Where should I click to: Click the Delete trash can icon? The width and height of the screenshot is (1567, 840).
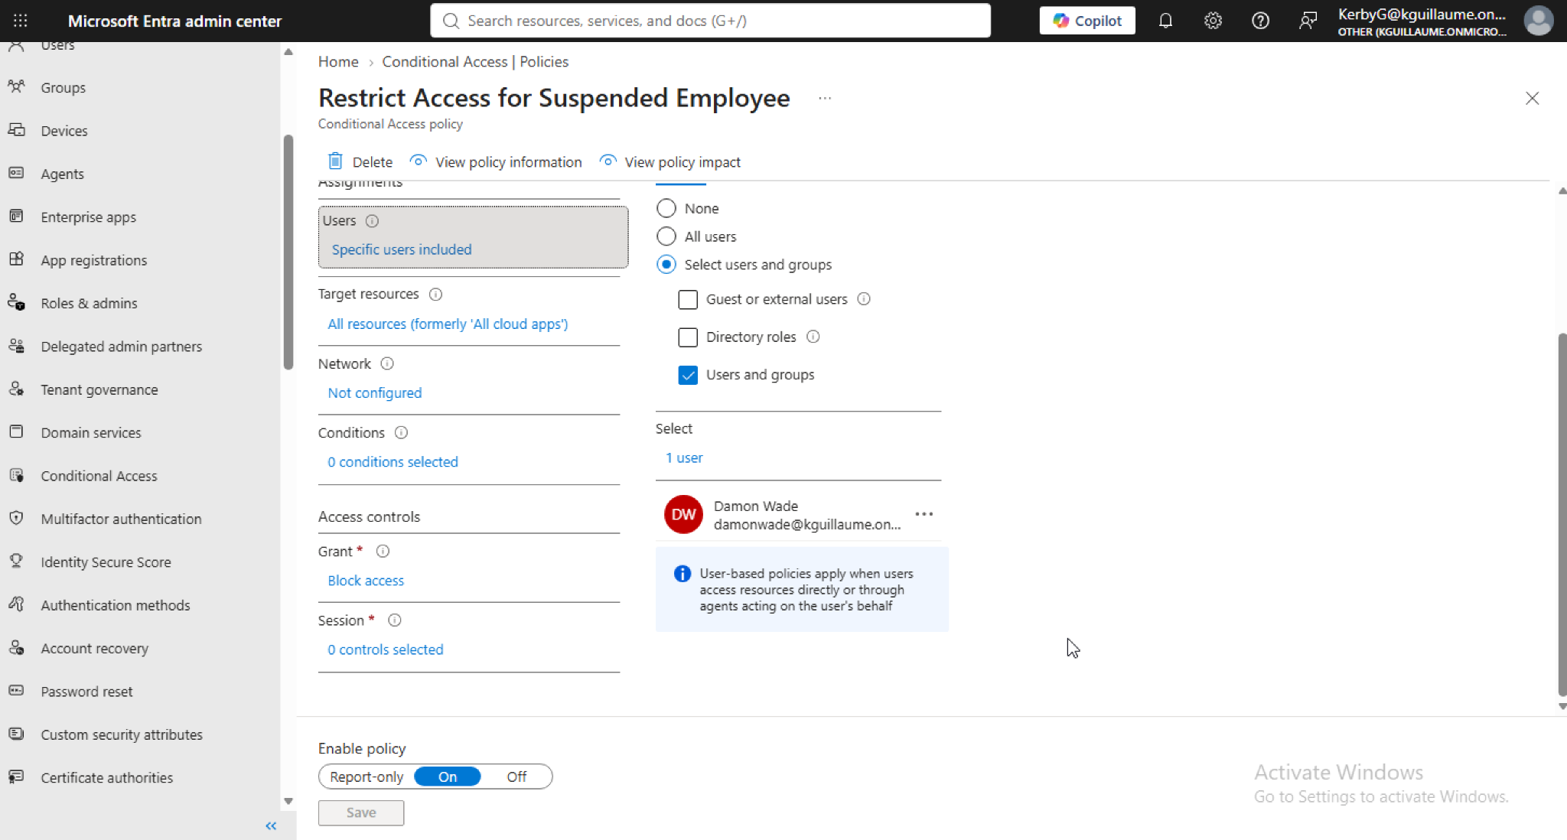click(x=335, y=161)
